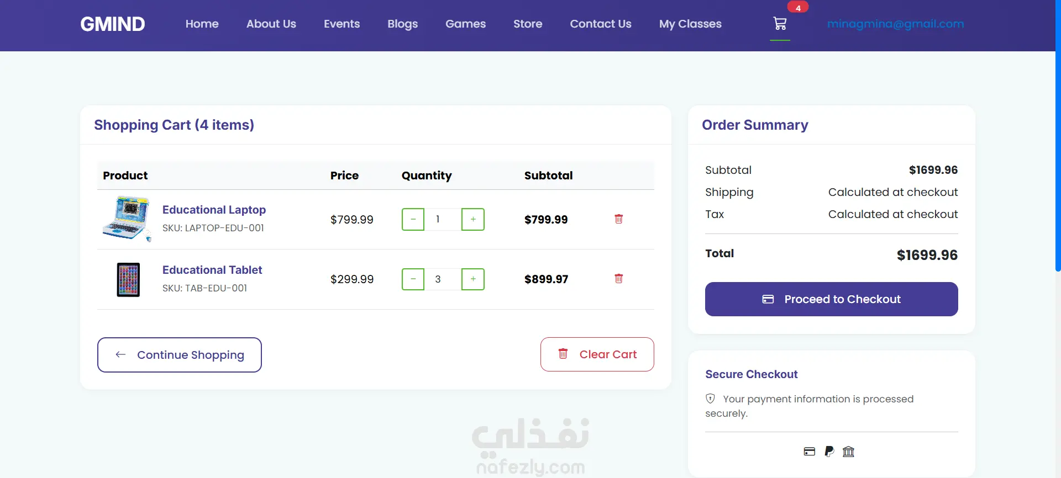Click the PayPal payment icon

click(829, 452)
